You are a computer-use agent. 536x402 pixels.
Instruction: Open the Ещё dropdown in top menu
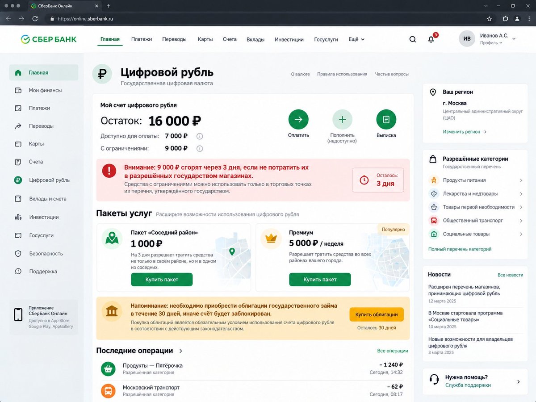(x=356, y=39)
